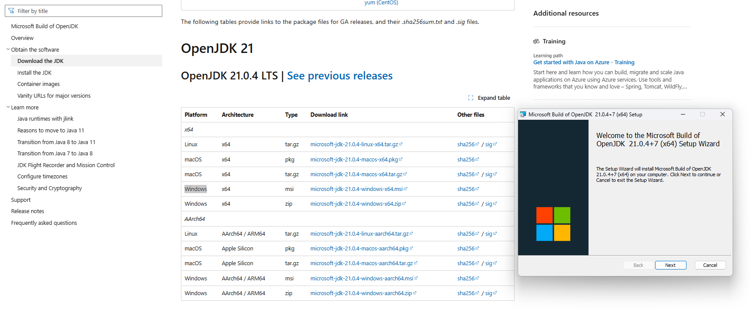Download microsoft-jdk-21.0.4-macos-x64.pkg
The width and height of the screenshot is (750, 309).
pos(356,160)
